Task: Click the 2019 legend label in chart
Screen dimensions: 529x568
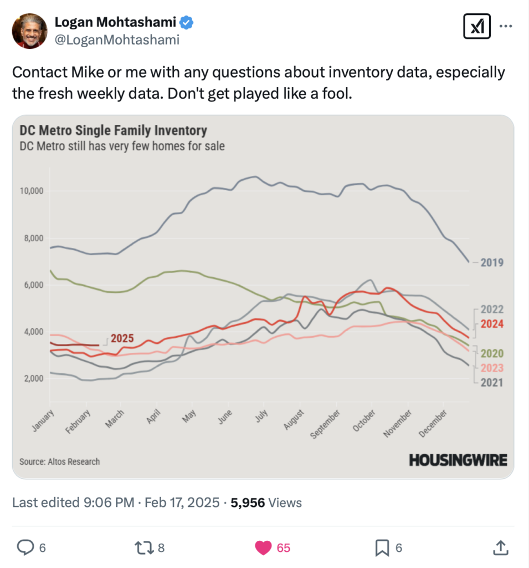Action: pos(492,262)
